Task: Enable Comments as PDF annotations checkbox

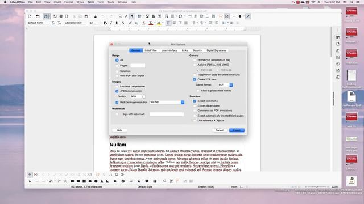Action: tap(195, 110)
